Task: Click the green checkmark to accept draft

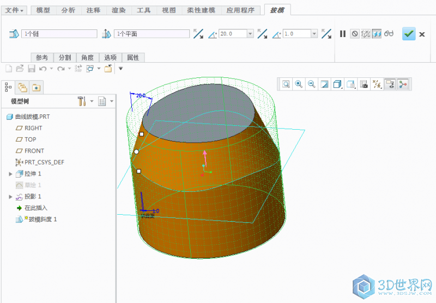Action: [x=409, y=34]
